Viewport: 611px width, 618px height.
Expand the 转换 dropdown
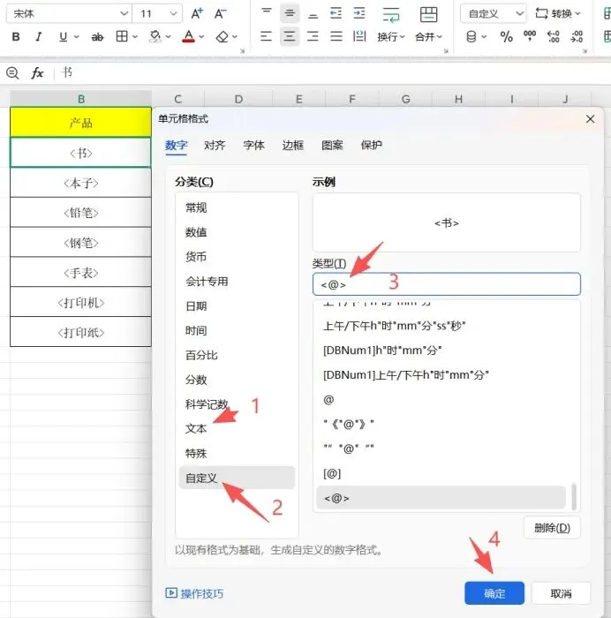pos(577,14)
